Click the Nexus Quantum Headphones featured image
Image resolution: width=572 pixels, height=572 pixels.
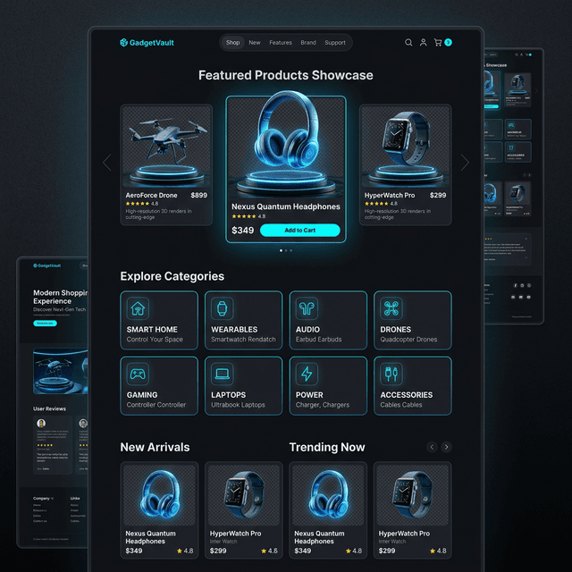tap(286, 144)
